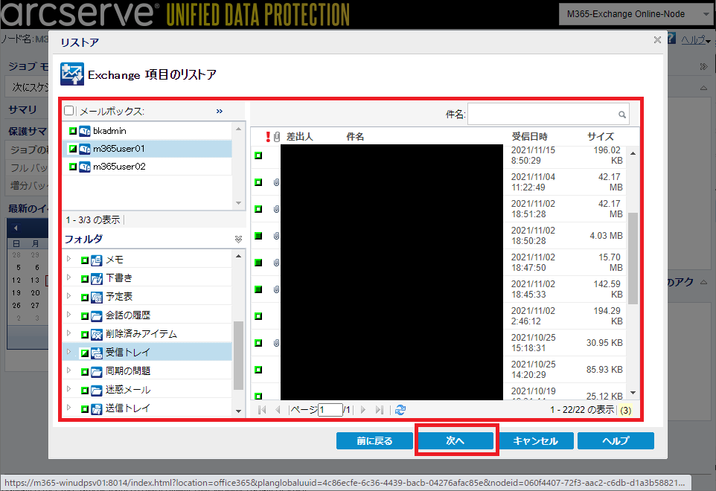Click the 削除済みアイテム folder icon
The image size is (716, 491).
96,335
